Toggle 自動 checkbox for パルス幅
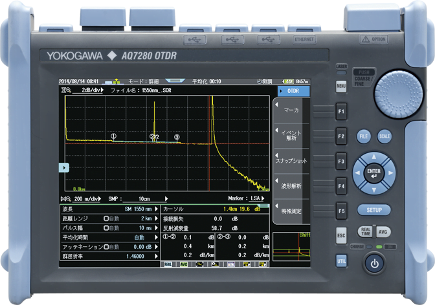Screen dimensions: 435x305 [x=106, y=228]
